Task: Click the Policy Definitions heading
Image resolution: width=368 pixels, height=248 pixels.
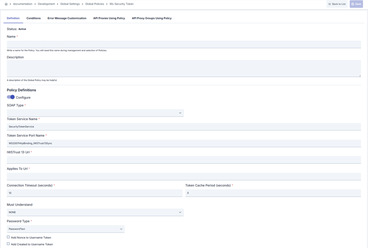Action: (x=21, y=90)
